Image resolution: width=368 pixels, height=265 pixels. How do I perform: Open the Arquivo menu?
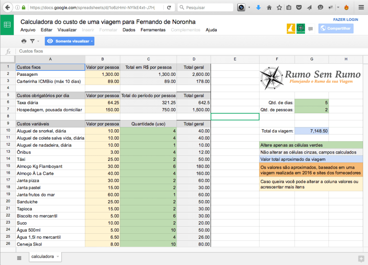pyautogui.click(x=28, y=30)
